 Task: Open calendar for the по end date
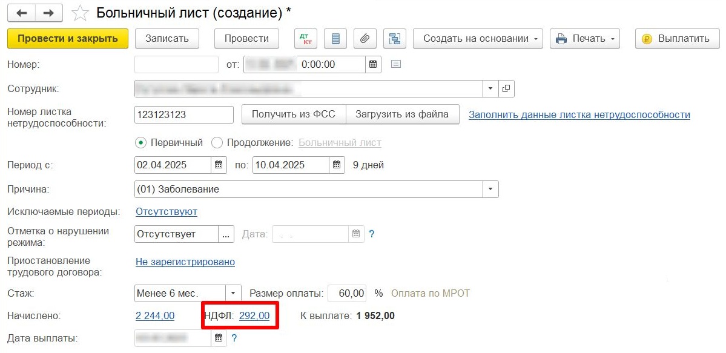coord(335,165)
